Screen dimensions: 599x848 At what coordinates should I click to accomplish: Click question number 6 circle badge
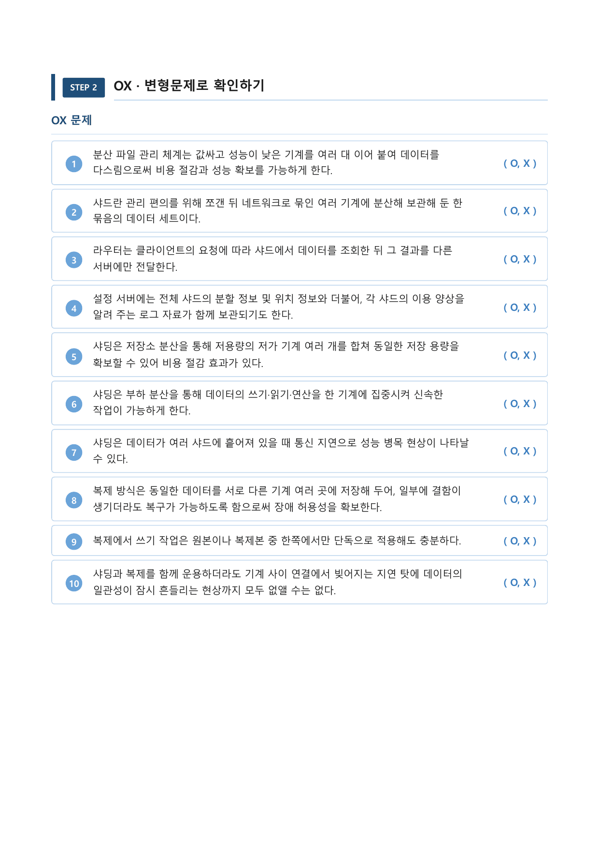coord(74,404)
